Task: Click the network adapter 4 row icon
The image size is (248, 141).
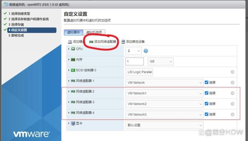Action: pyautogui.click(x=73, y=113)
